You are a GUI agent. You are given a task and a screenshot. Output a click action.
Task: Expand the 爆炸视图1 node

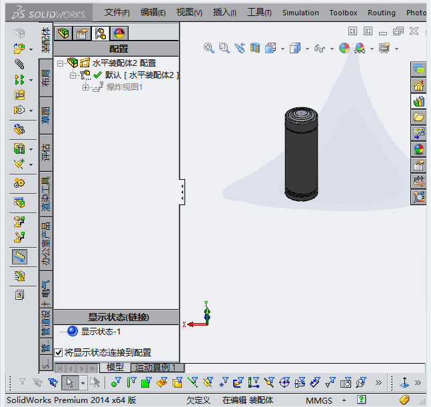[x=85, y=88]
